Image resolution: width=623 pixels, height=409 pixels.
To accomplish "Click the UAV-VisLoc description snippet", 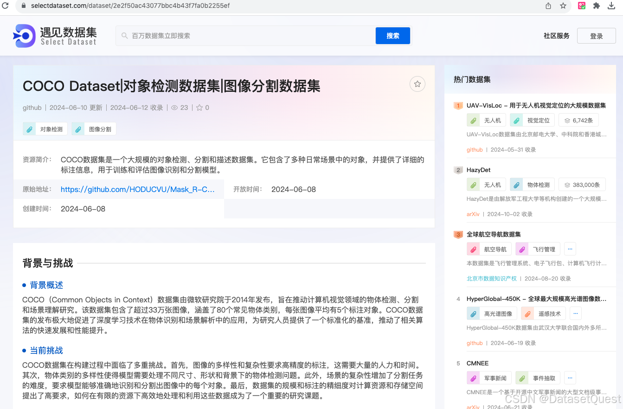I will 537,134.
